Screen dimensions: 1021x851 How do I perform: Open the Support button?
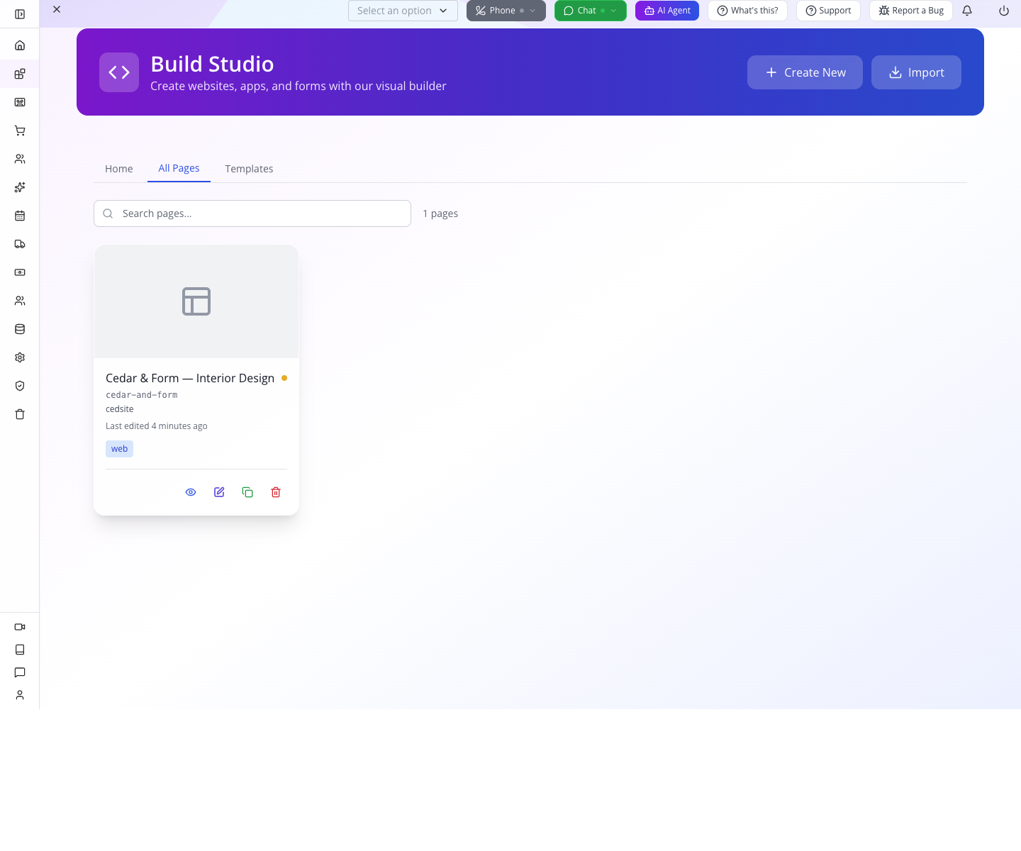coord(828,11)
